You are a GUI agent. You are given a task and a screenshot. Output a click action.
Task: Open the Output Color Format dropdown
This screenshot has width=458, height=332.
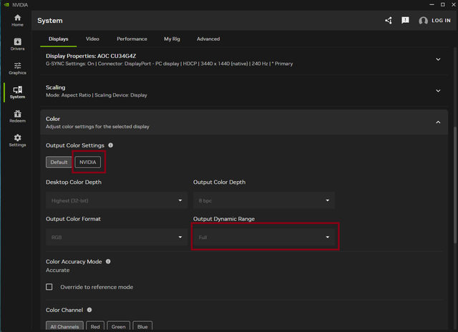pyautogui.click(x=117, y=237)
